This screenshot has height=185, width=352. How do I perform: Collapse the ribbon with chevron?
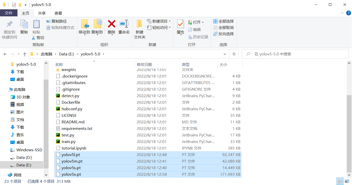342,13
